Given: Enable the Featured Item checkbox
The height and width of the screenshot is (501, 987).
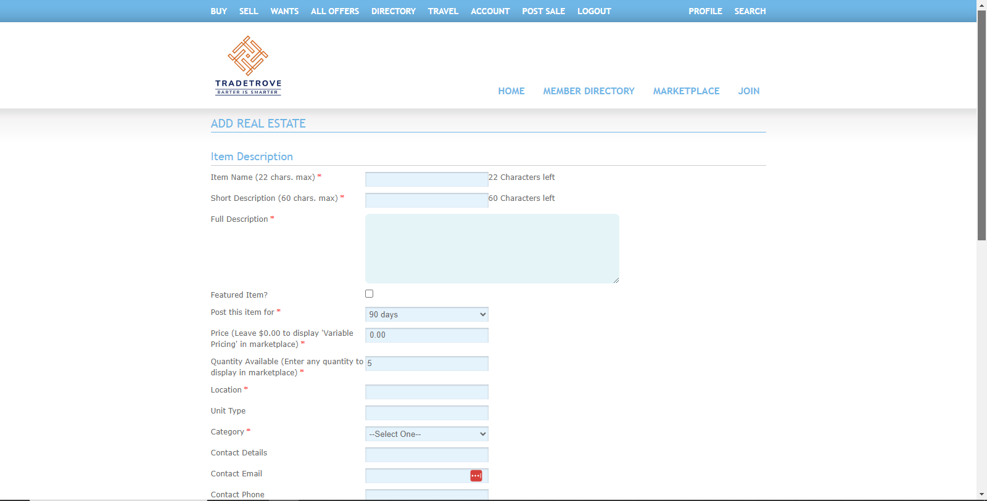Looking at the screenshot, I should 369,294.
